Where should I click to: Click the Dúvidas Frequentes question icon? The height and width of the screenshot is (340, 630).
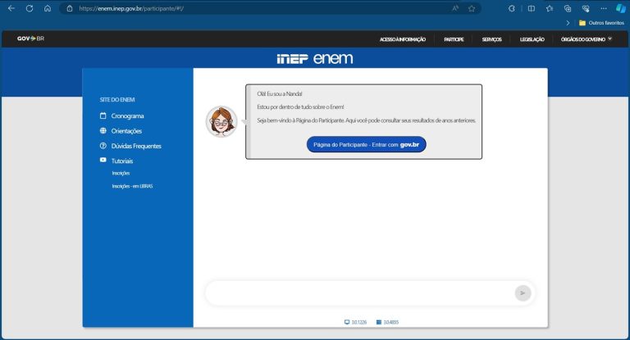pos(103,146)
